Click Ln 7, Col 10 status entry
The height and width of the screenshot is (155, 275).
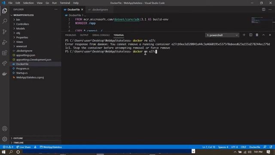click(209, 147)
